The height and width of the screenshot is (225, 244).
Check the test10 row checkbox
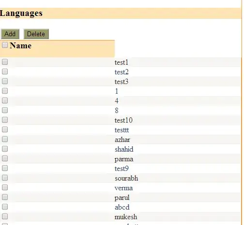coord(5,120)
